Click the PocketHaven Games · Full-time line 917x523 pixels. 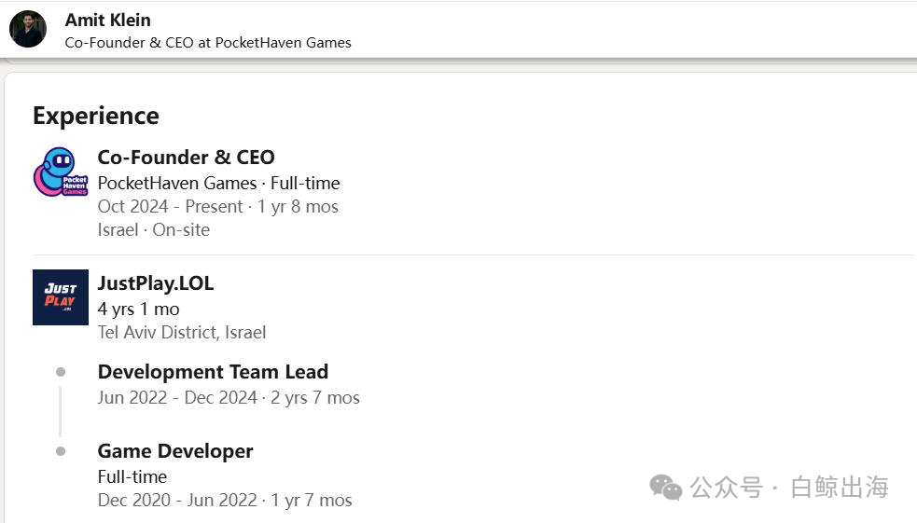(218, 183)
